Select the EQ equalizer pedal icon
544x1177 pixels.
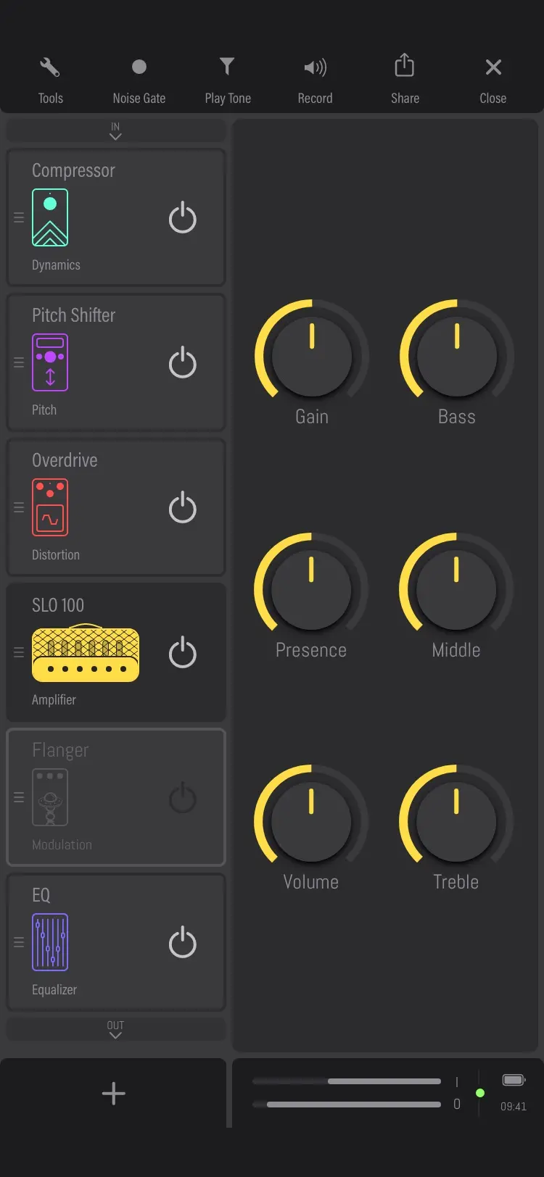(50, 942)
